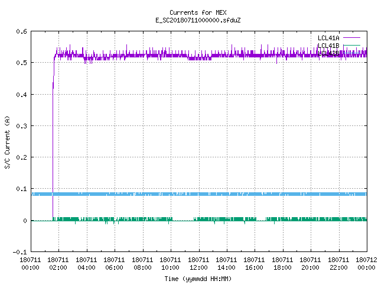Viewport: 378px width, 284px height.
Task: Click the 180711 22:00 time tick label
Action: [338, 264]
